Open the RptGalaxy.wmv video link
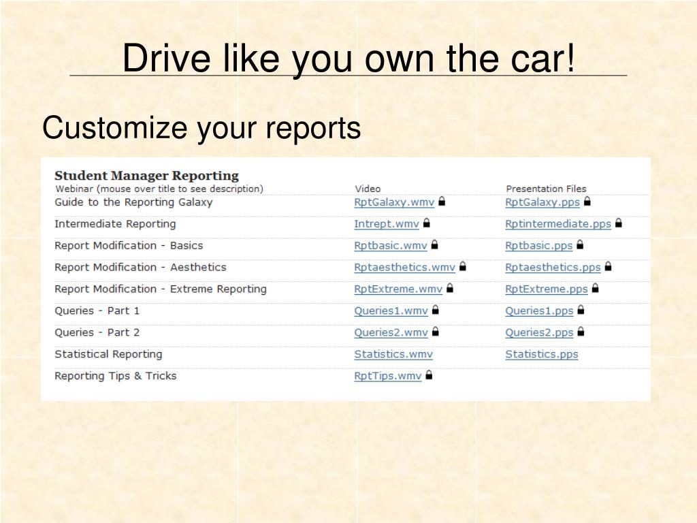 (x=394, y=202)
